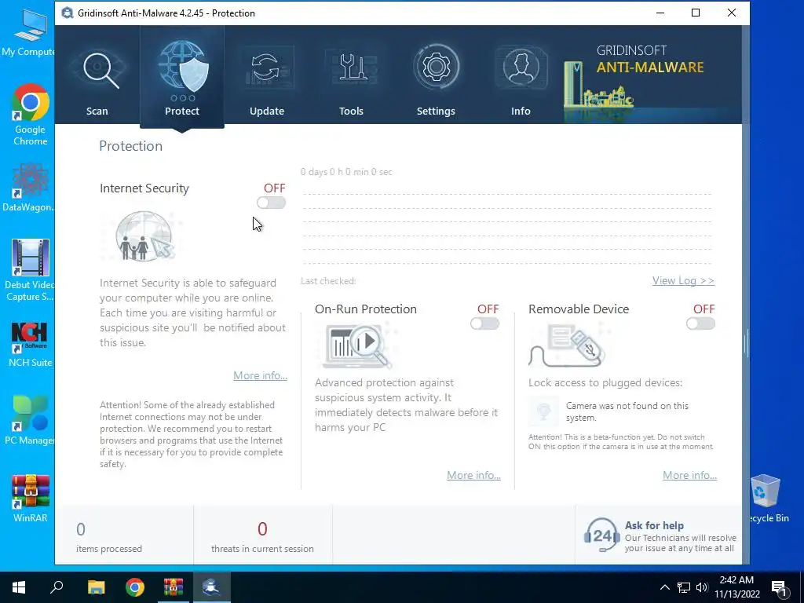Click the Ask for help text

point(654,525)
